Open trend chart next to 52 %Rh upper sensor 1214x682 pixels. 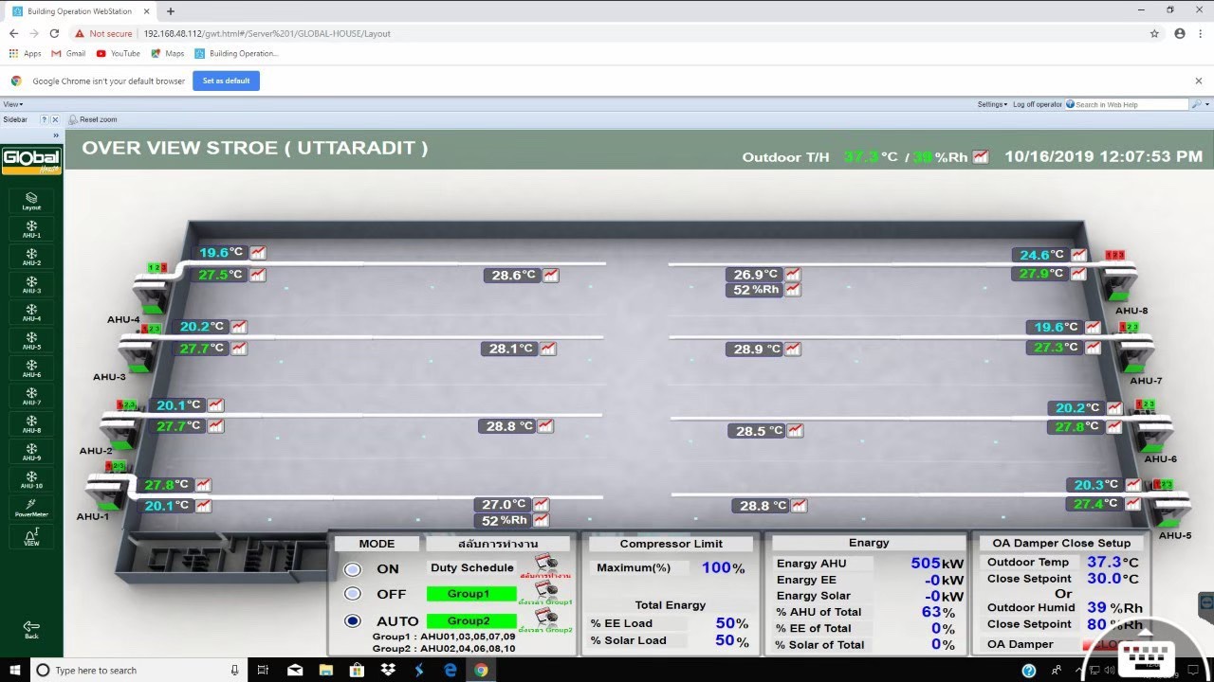pos(792,290)
